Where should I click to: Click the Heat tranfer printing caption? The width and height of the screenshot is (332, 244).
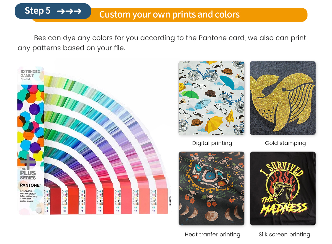[x=212, y=235]
